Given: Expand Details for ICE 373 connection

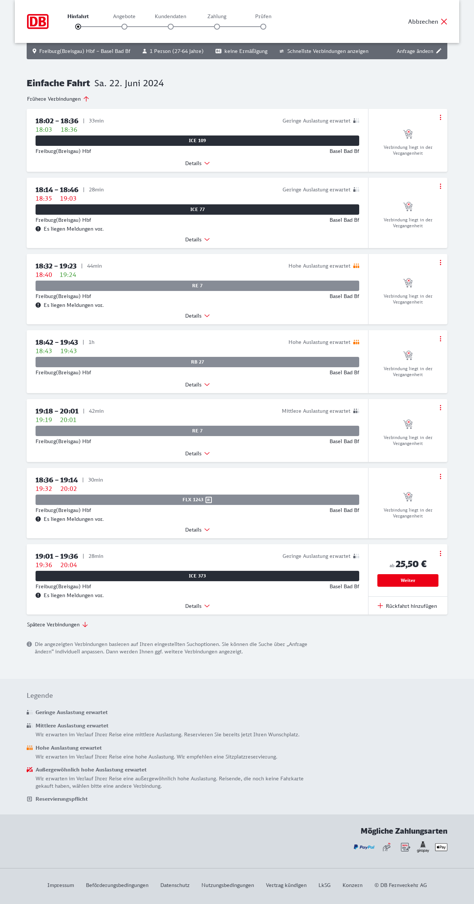Looking at the screenshot, I should (197, 606).
